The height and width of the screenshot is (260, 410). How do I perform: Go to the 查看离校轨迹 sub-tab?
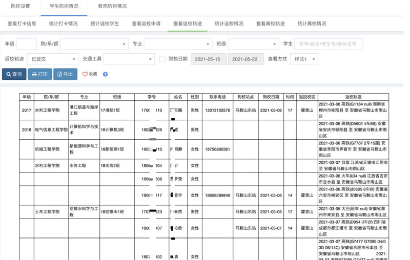coord(270,24)
